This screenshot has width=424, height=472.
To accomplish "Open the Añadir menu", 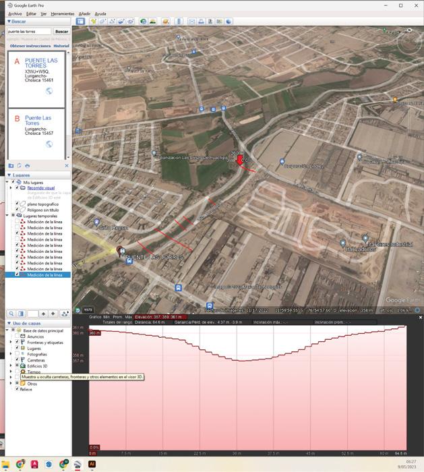I will pos(84,14).
